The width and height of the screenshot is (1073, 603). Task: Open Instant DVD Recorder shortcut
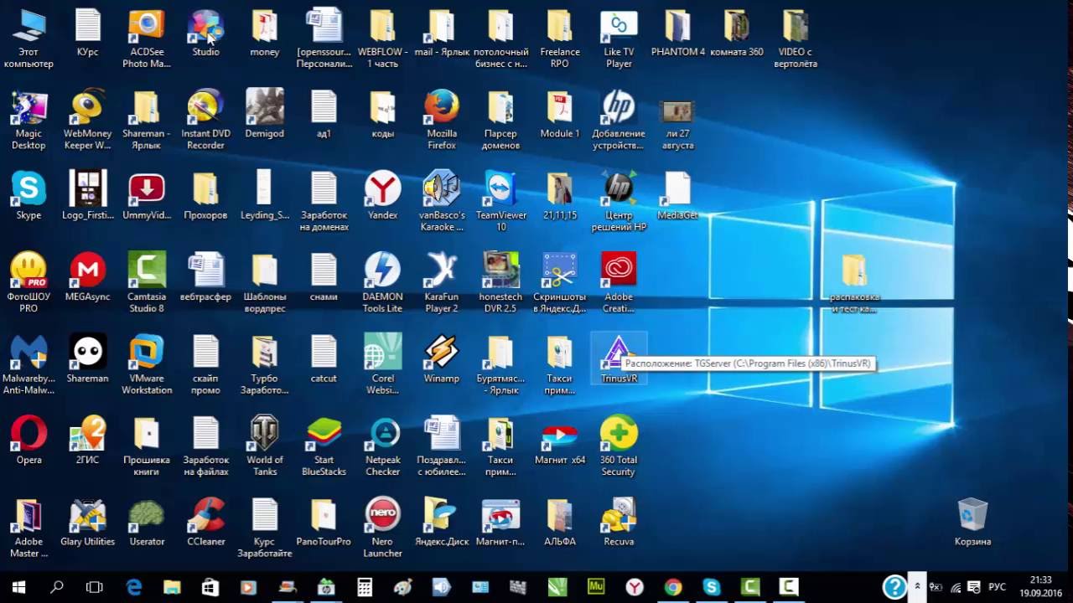(205, 120)
